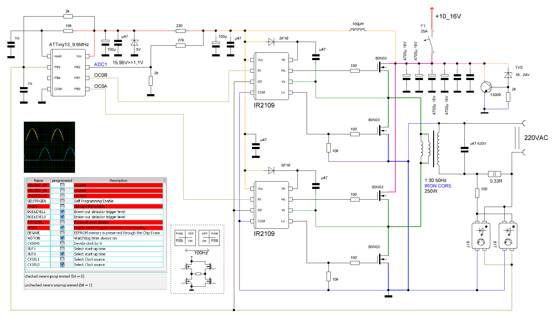Click the oscilloscope waveform thumbnail
Image resolution: width=555 pixels, height=318 pixels.
[x=49, y=147]
